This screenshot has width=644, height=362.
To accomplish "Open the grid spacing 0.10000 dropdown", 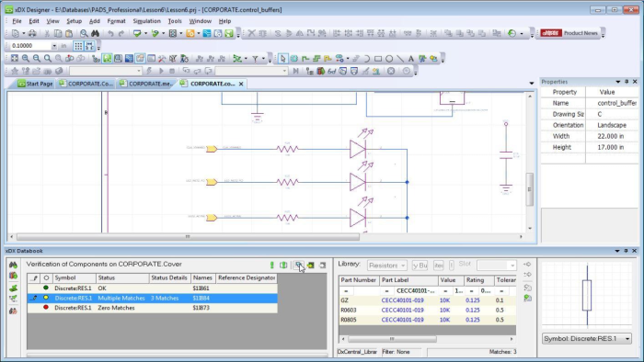I will 53,46.
